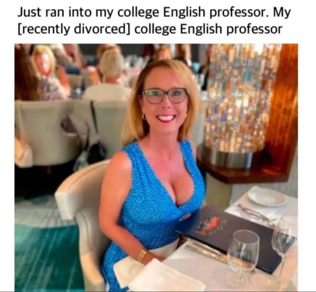The height and width of the screenshot is (292, 316).
Task: Click the meme caption text at top
Action: click(x=154, y=21)
